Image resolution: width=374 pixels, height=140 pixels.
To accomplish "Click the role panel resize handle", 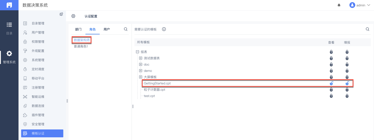I will [133, 106].
